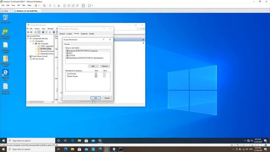The image size is (270, 152).
Task: Click the black X Delete toolbar icon
Action: (43, 32)
